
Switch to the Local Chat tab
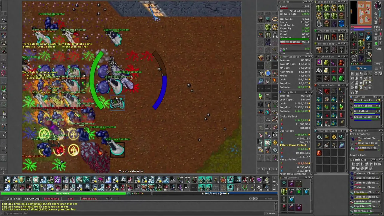(13, 199)
